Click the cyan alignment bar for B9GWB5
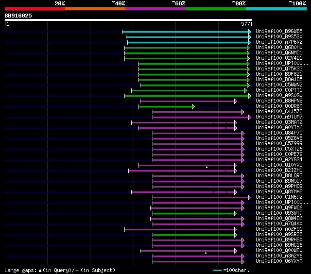The image size is (311, 274). click(x=186, y=32)
